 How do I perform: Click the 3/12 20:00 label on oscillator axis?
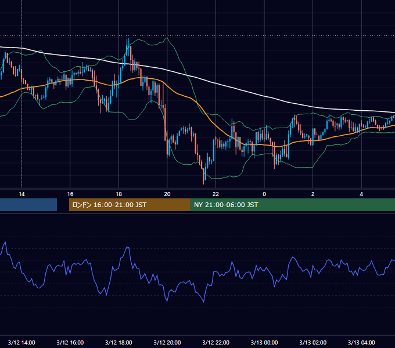167,342
